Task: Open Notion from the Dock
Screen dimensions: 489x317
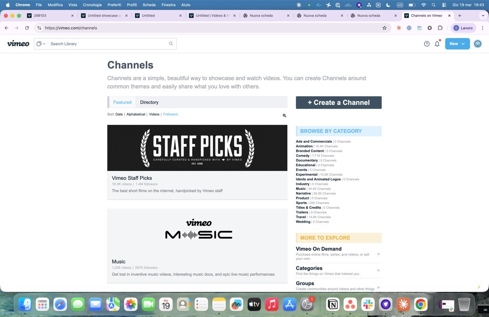Action: pyautogui.click(x=333, y=304)
